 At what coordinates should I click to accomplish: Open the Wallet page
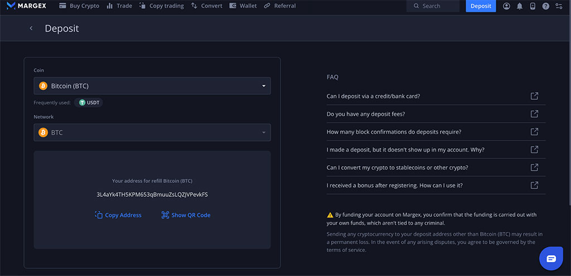click(x=243, y=6)
